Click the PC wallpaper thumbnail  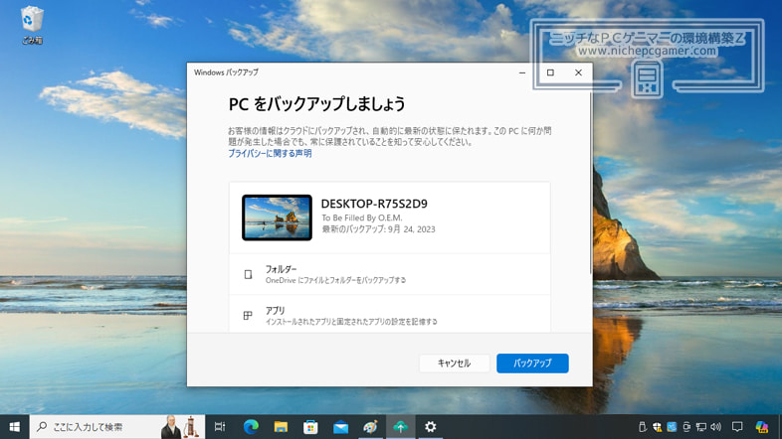[277, 218]
